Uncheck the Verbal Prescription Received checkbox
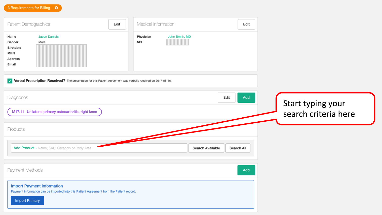 coord(10,81)
